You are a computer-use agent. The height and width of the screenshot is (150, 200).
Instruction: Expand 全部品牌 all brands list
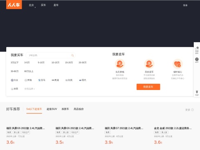coord(30,89)
